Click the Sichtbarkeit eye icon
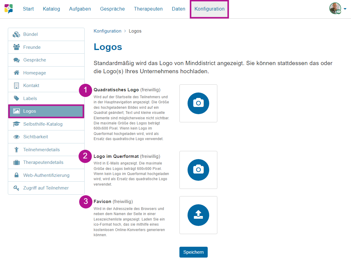The width and height of the screenshot is (351, 263). 16,137
